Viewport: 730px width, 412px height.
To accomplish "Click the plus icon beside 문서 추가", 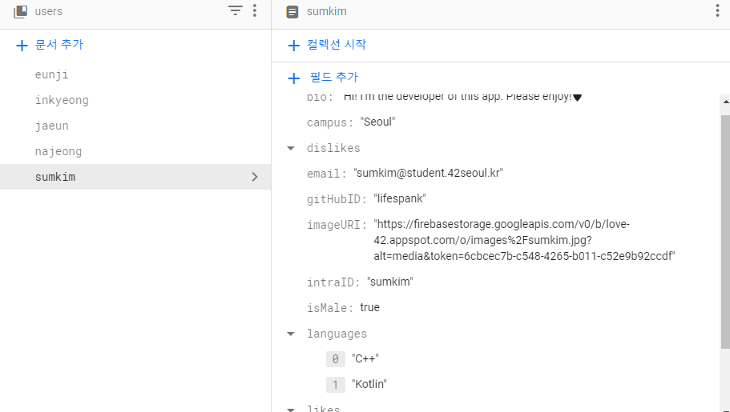I will 22,46.
